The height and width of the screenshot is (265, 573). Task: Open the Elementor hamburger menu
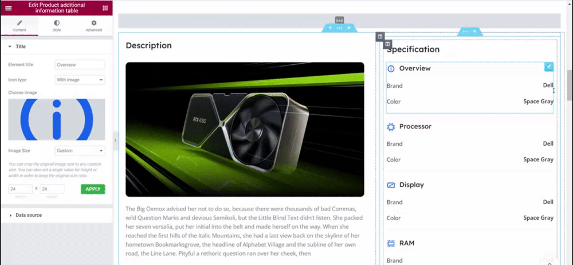point(9,8)
